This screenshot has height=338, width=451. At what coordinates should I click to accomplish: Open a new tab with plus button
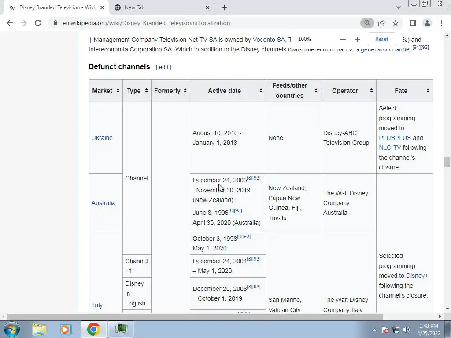(224, 8)
